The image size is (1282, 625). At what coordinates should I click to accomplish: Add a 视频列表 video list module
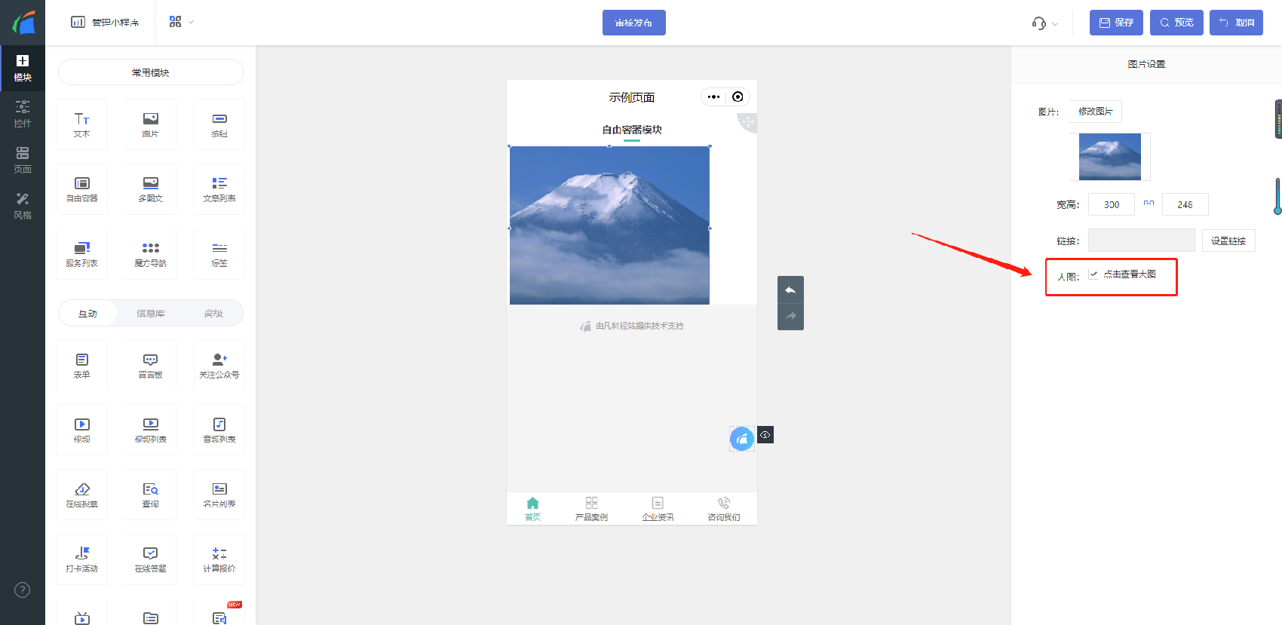point(150,430)
